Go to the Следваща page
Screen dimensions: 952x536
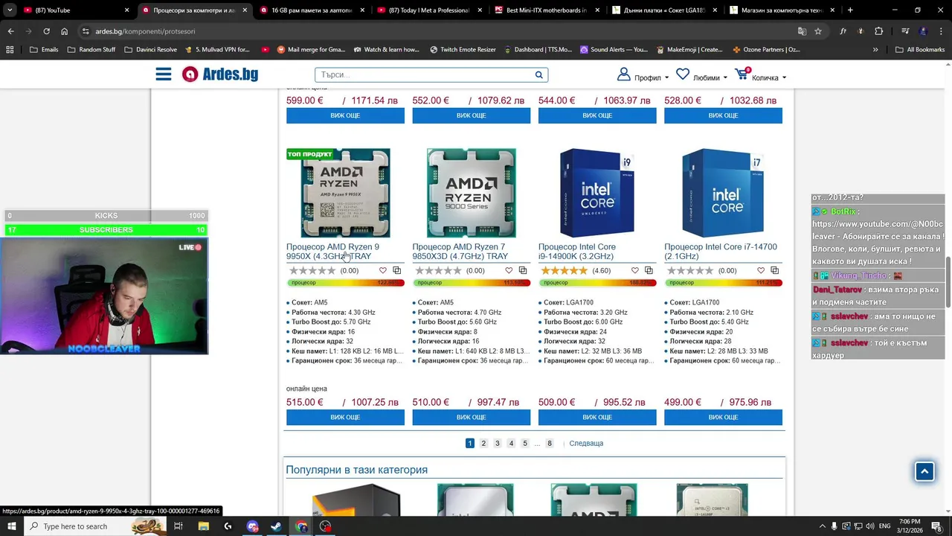click(x=586, y=444)
